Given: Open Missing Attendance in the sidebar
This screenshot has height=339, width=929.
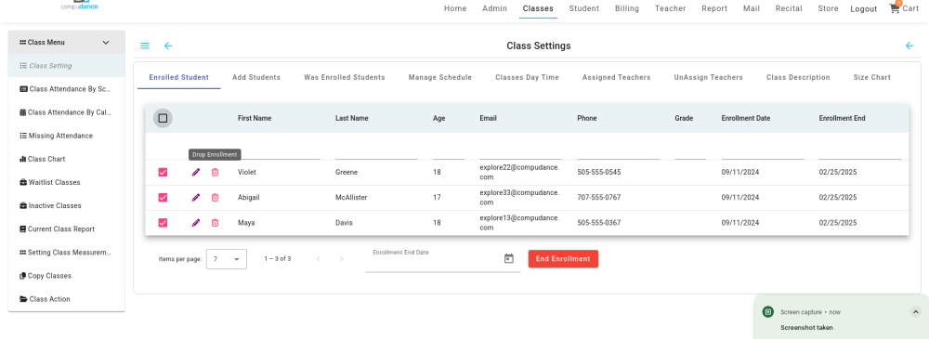Looking at the screenshot, I should coord(66,136).
